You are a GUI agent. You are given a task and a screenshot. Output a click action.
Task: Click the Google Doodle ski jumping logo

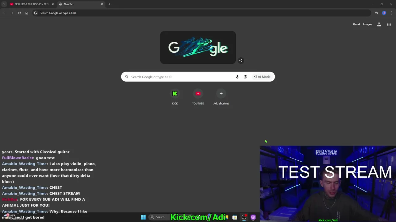tap(198, 47)
